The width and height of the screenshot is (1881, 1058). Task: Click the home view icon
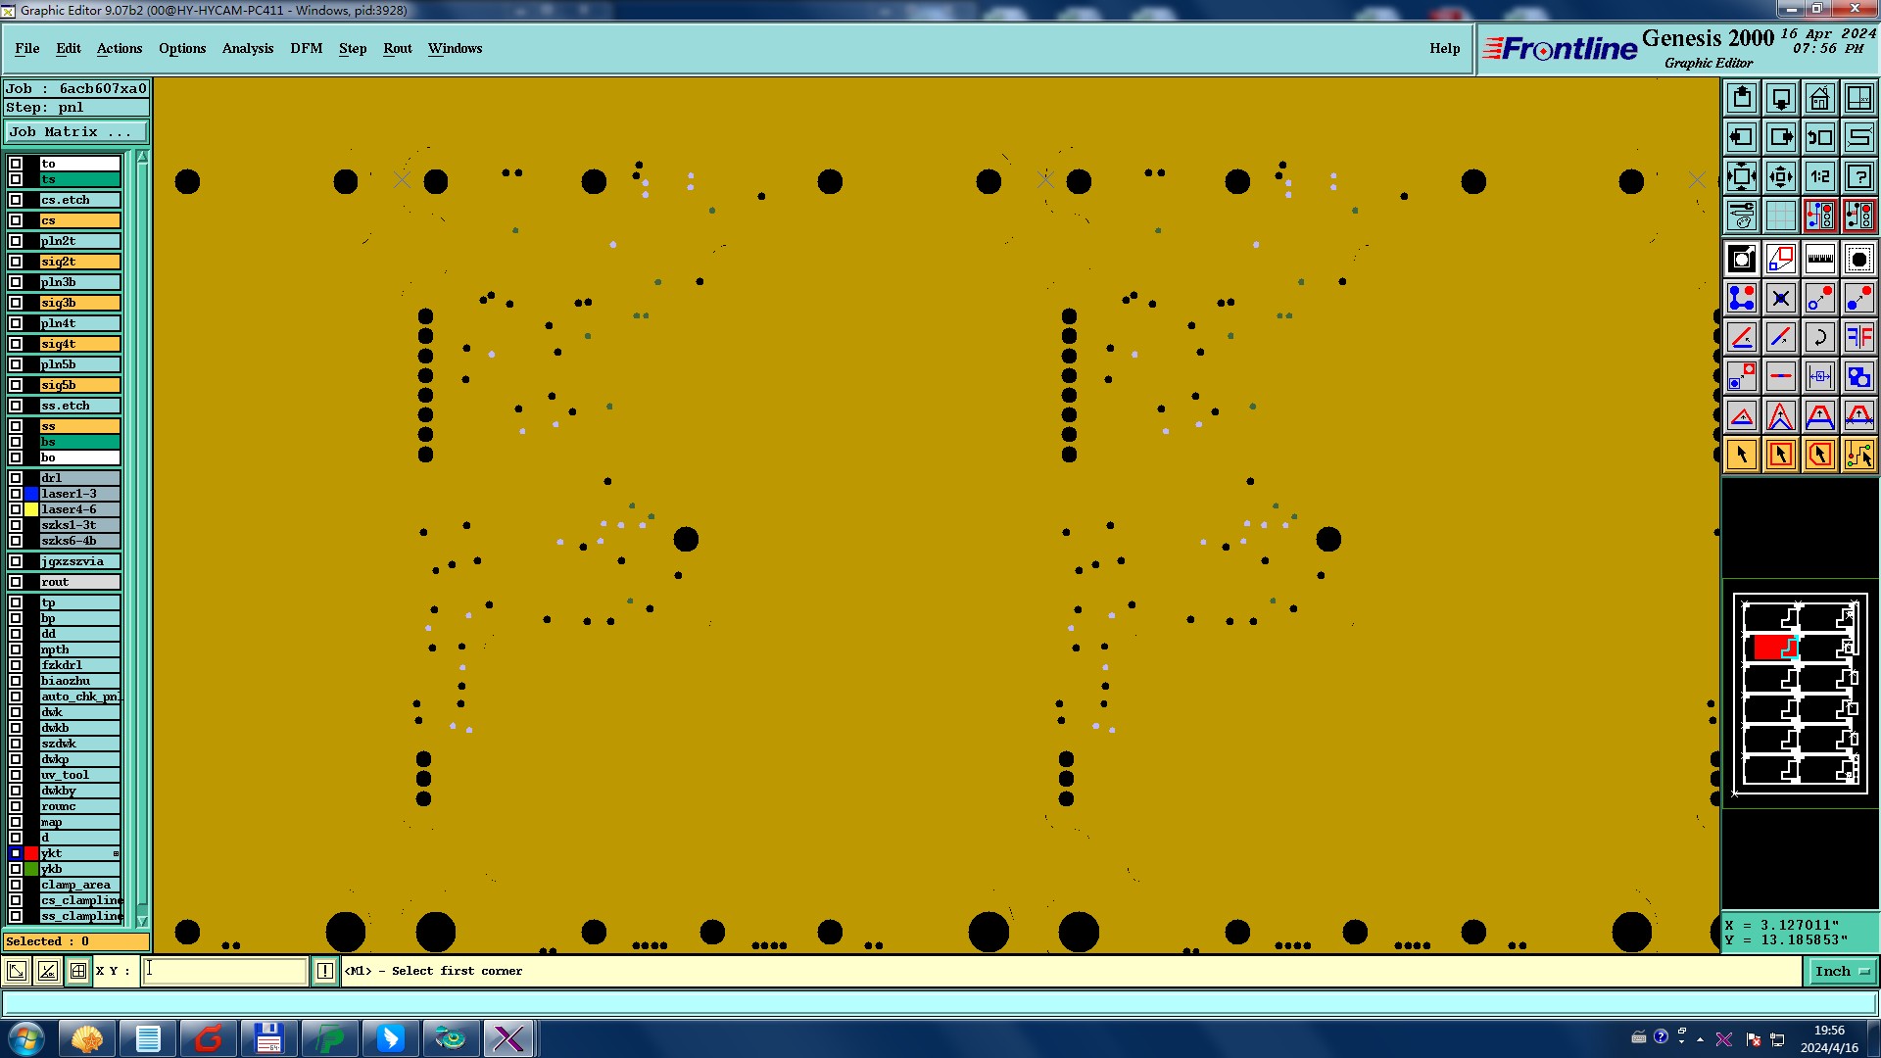coord(1819,98)
